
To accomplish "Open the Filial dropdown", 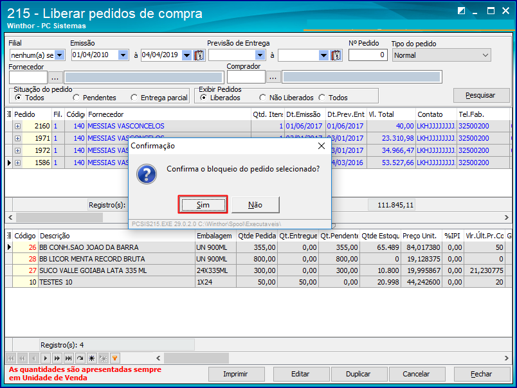I will click(x=60, y=55).
